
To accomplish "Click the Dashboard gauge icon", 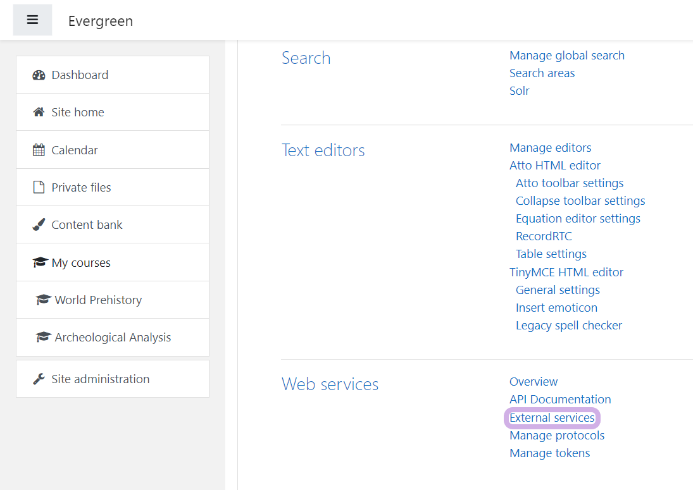I will (x=39, y=75).
